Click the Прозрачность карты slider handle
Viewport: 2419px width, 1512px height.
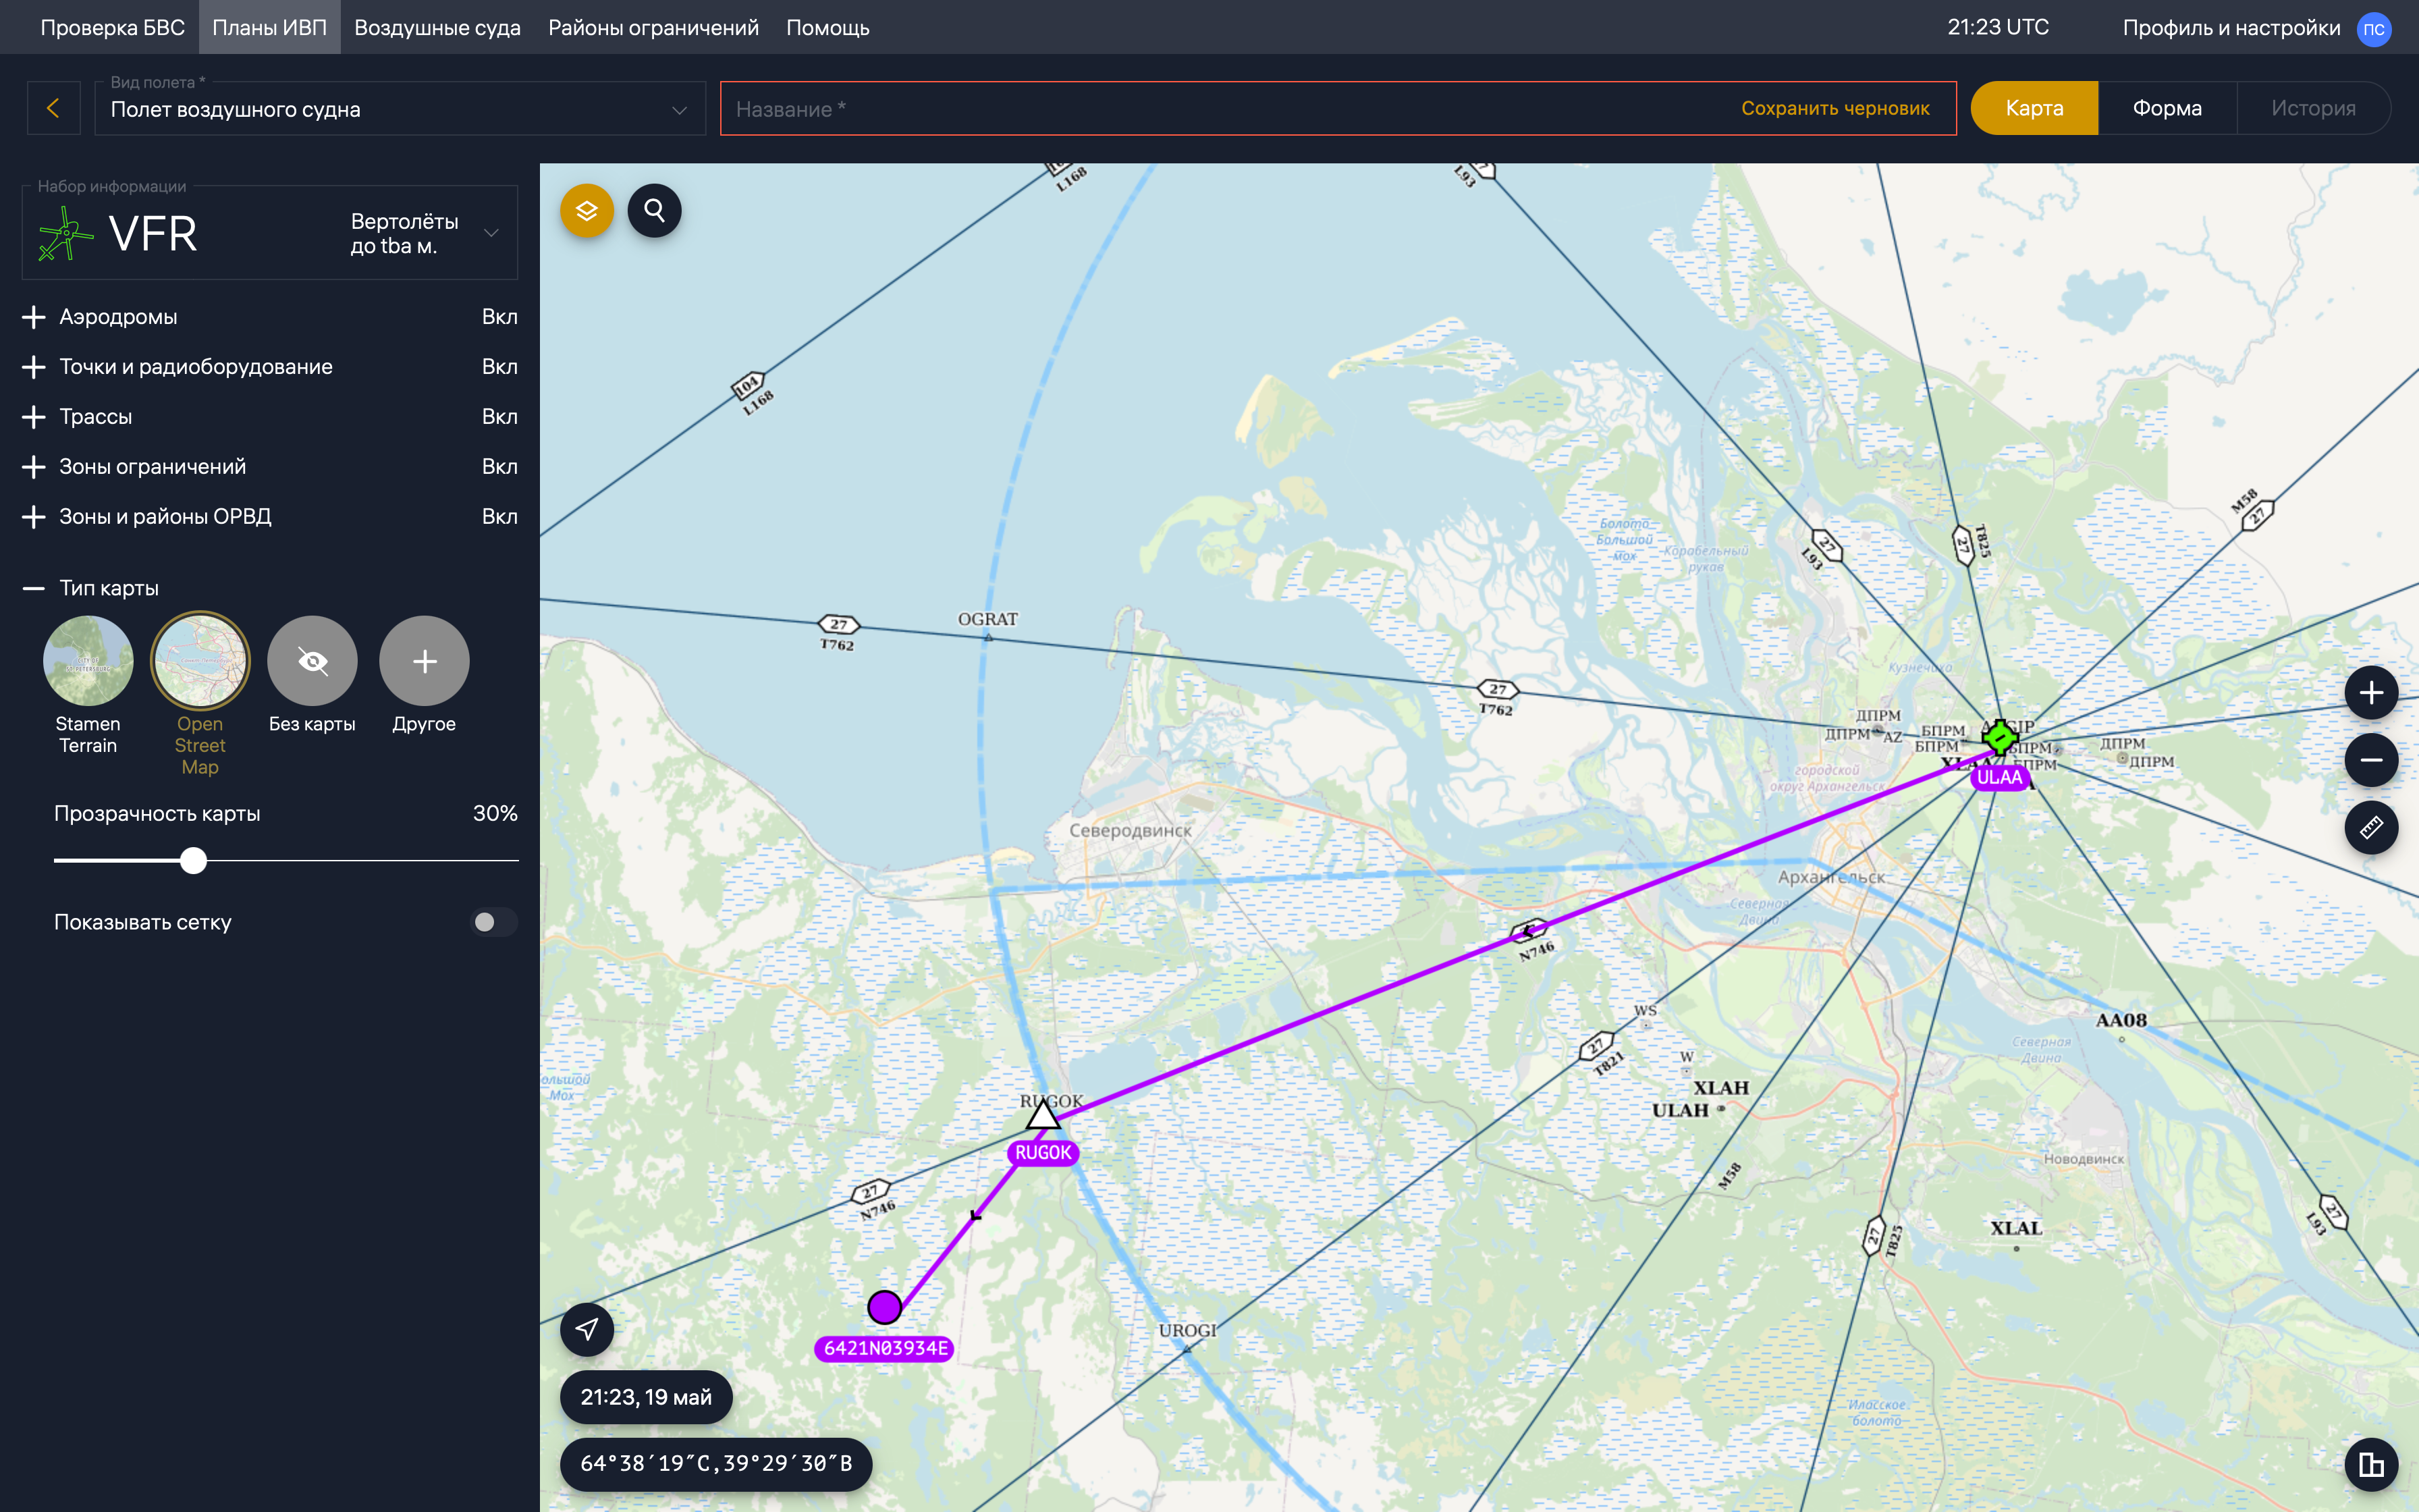pyautogui.click(x=194, y=860)
